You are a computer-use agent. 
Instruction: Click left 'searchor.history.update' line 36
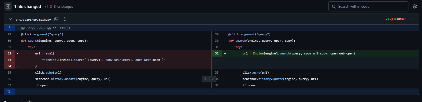[x=73, y=79]
